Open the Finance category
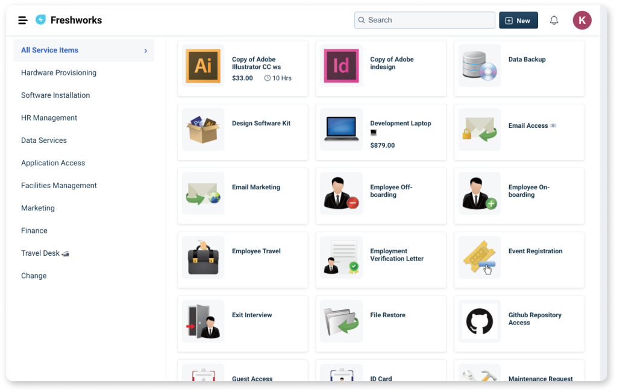The image size is (617, 392). click(x=34, y=230)
